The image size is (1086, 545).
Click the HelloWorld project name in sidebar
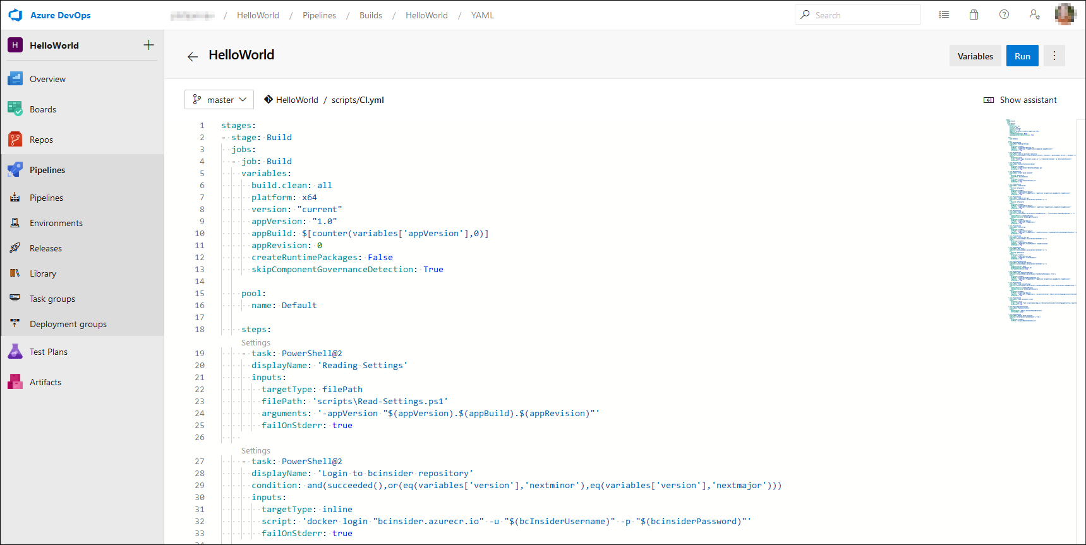(54, 45)
